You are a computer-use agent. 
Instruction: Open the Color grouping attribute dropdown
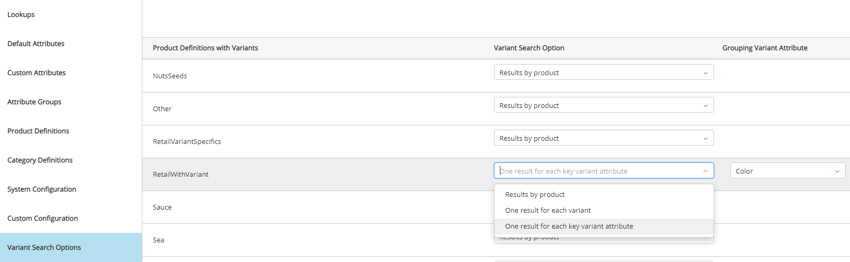click(788, 171)
